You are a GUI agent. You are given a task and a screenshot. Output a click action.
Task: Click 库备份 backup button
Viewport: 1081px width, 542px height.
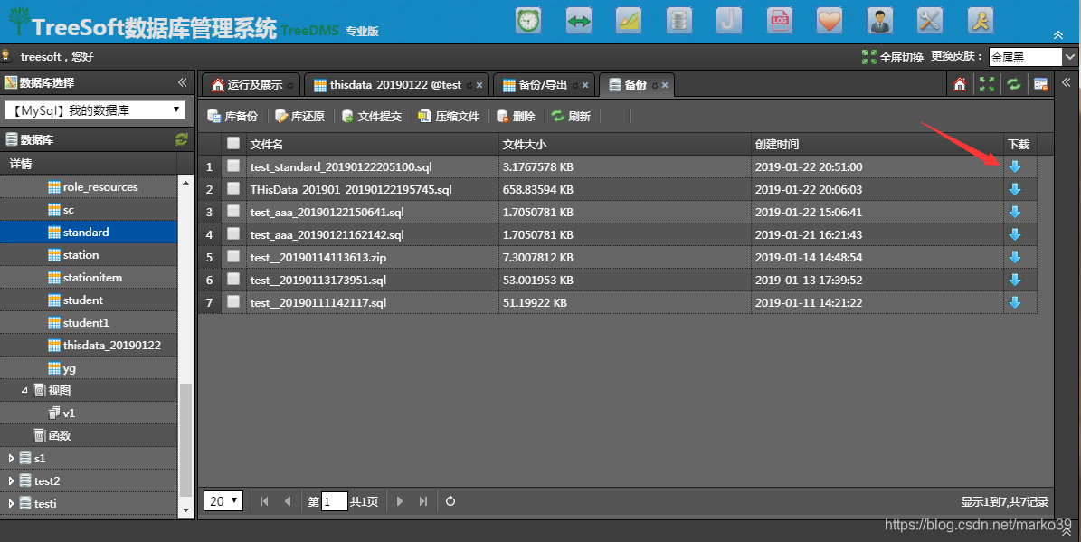point(232,117)
